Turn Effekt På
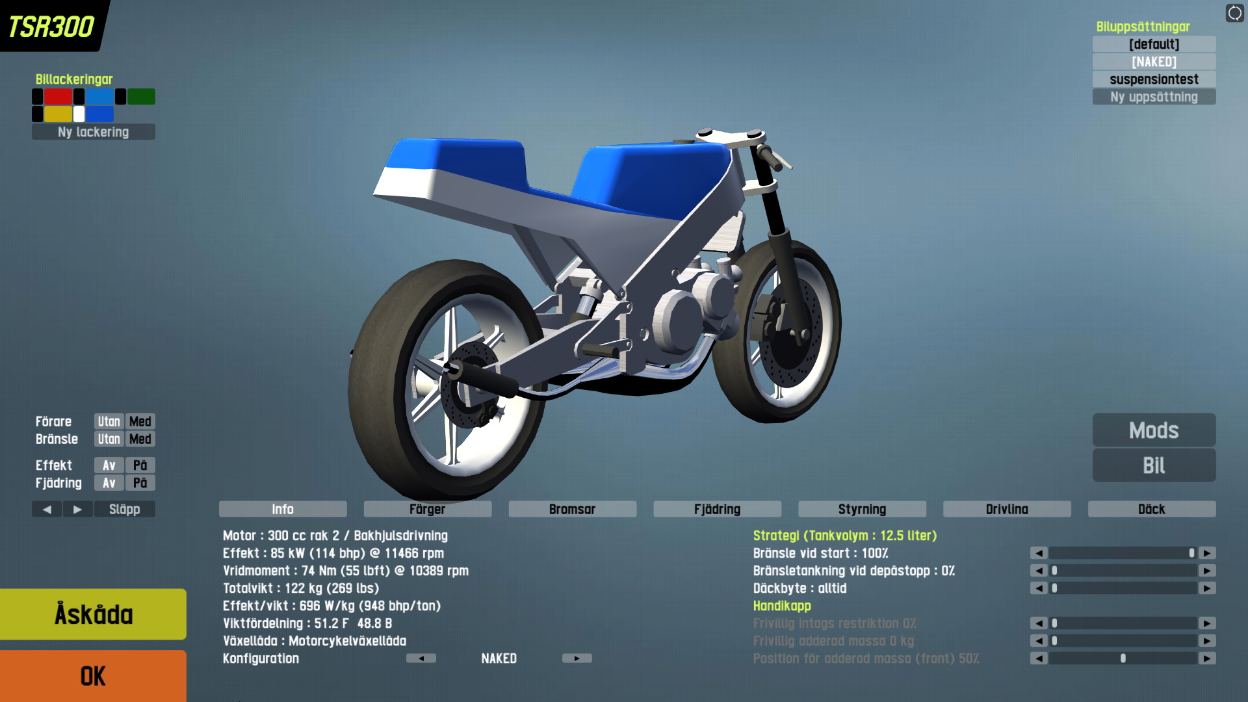 pos(140,465)
